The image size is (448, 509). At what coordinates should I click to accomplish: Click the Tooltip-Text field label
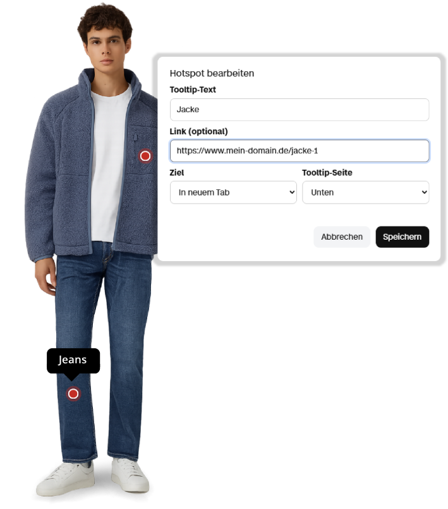pyautogui.click(x=193, y=90)
